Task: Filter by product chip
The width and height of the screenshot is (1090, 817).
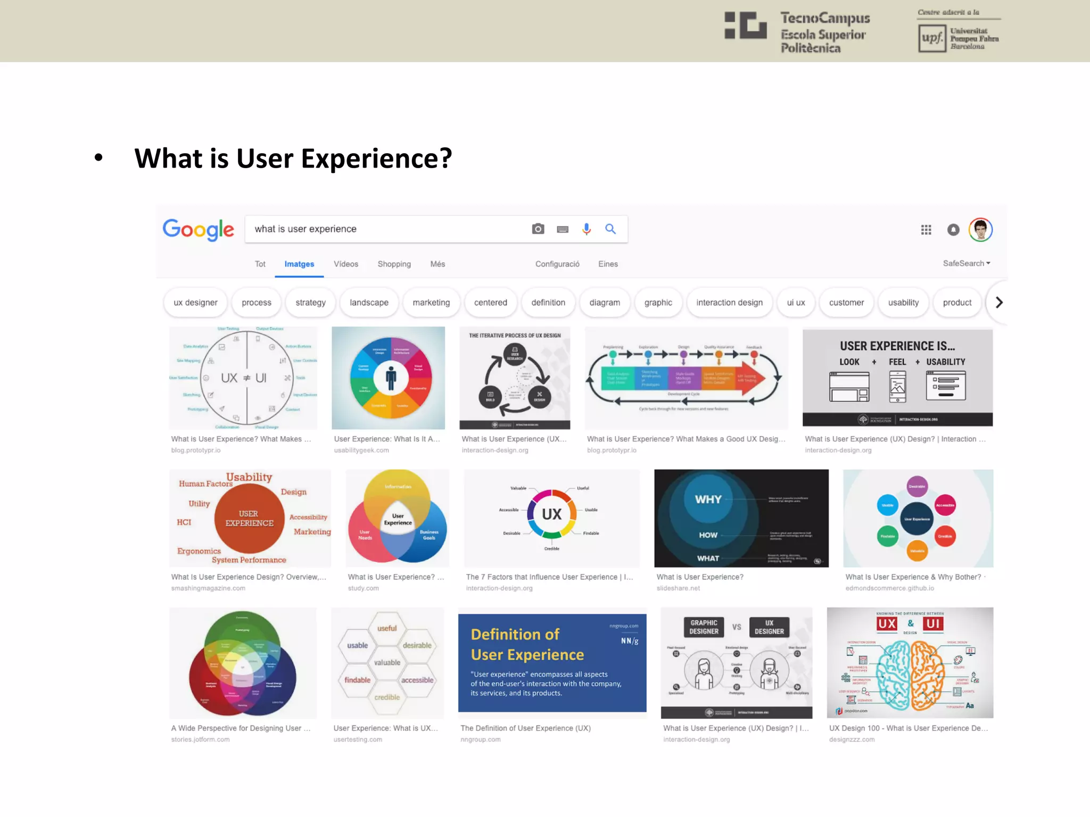Action: (957, 302)
